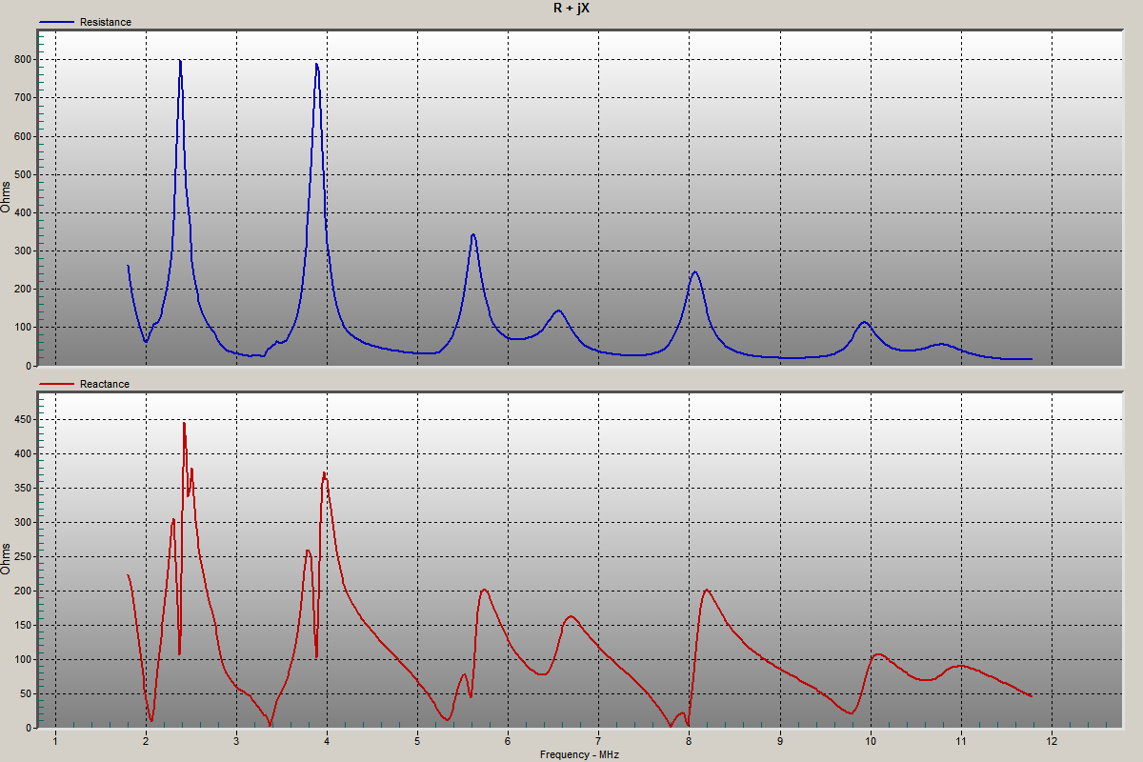The image size is (1143, 762).
Task: Click the 450 tick on the Reactance axis
Action: tap(23, 419)
